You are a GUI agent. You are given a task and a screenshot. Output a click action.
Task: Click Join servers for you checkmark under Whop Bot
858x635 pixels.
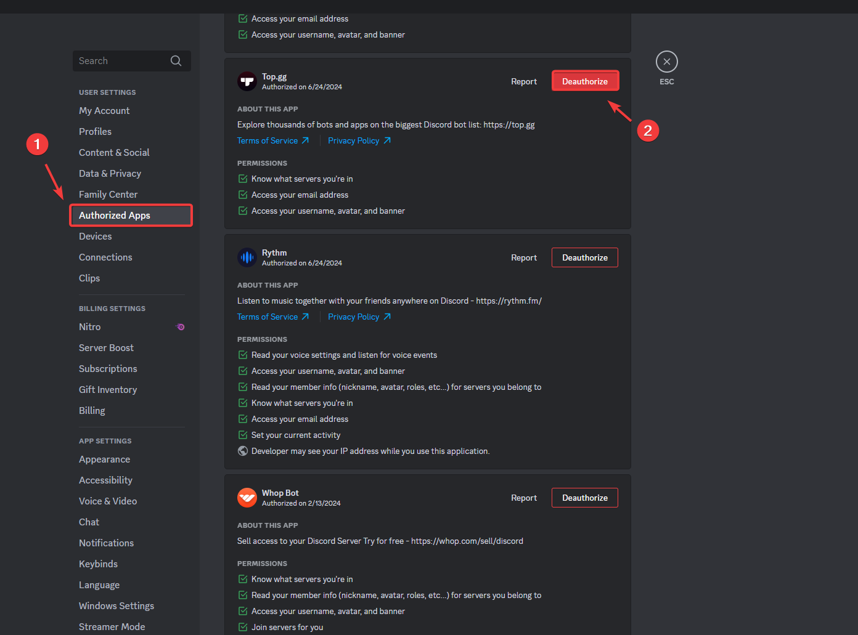tap(242, 626)
